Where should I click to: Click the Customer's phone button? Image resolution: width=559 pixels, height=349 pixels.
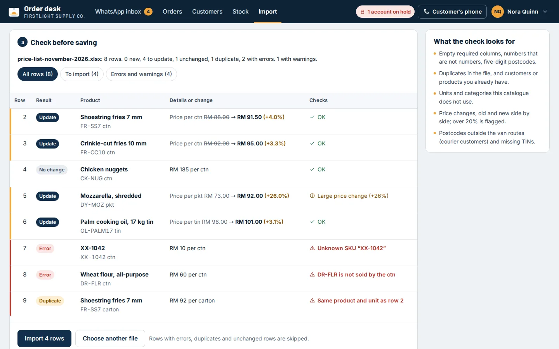(x=452, y=12)
